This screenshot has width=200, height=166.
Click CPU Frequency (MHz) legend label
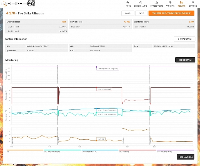click(164, 152)
